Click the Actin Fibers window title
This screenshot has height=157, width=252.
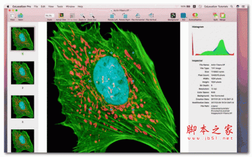coord(121,10)
